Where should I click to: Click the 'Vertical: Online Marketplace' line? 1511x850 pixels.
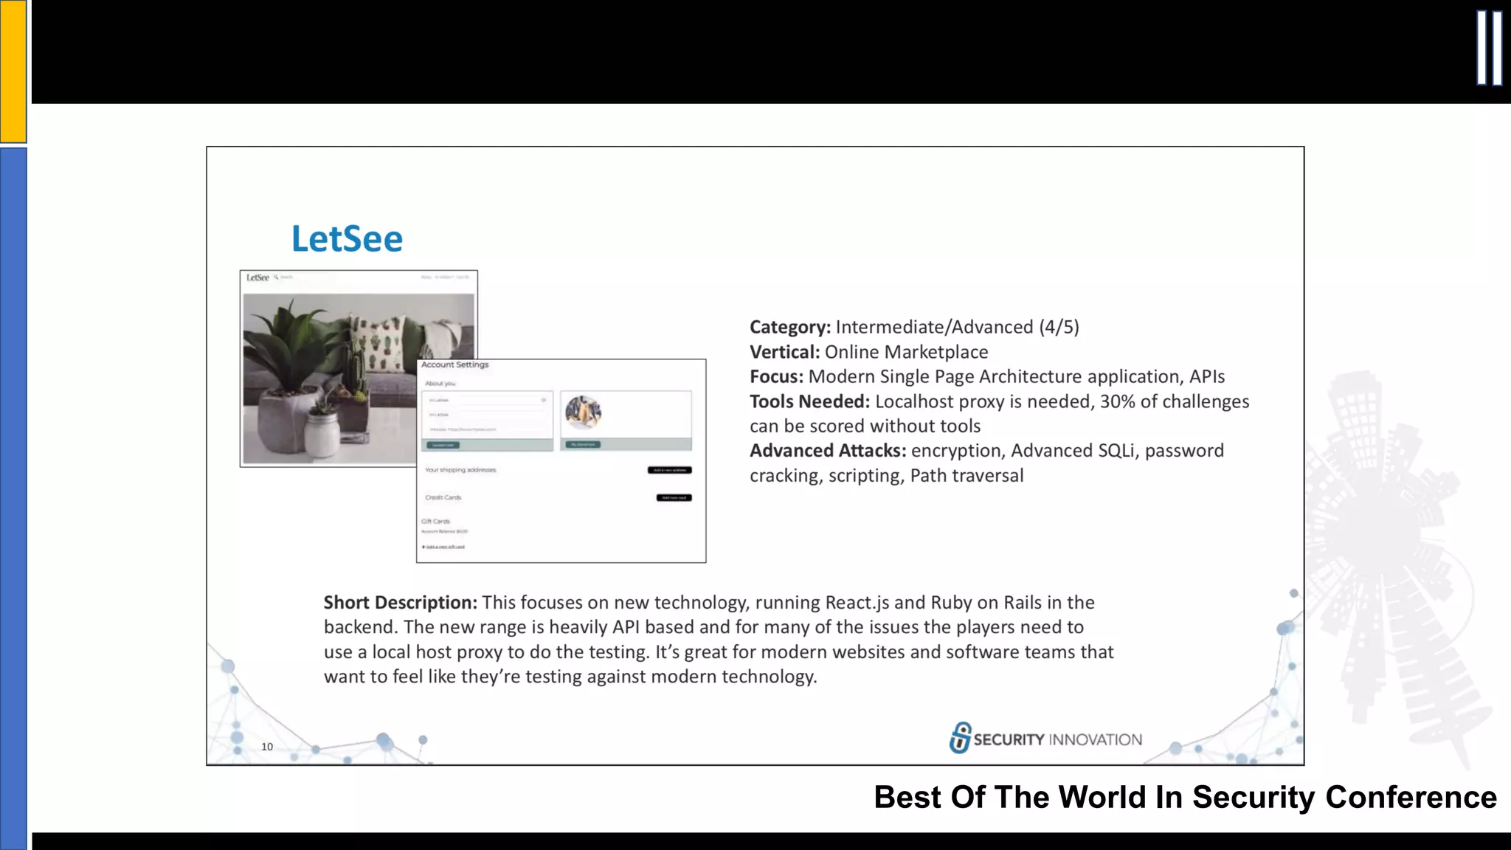pyautogui.click(x=868, y=352)
